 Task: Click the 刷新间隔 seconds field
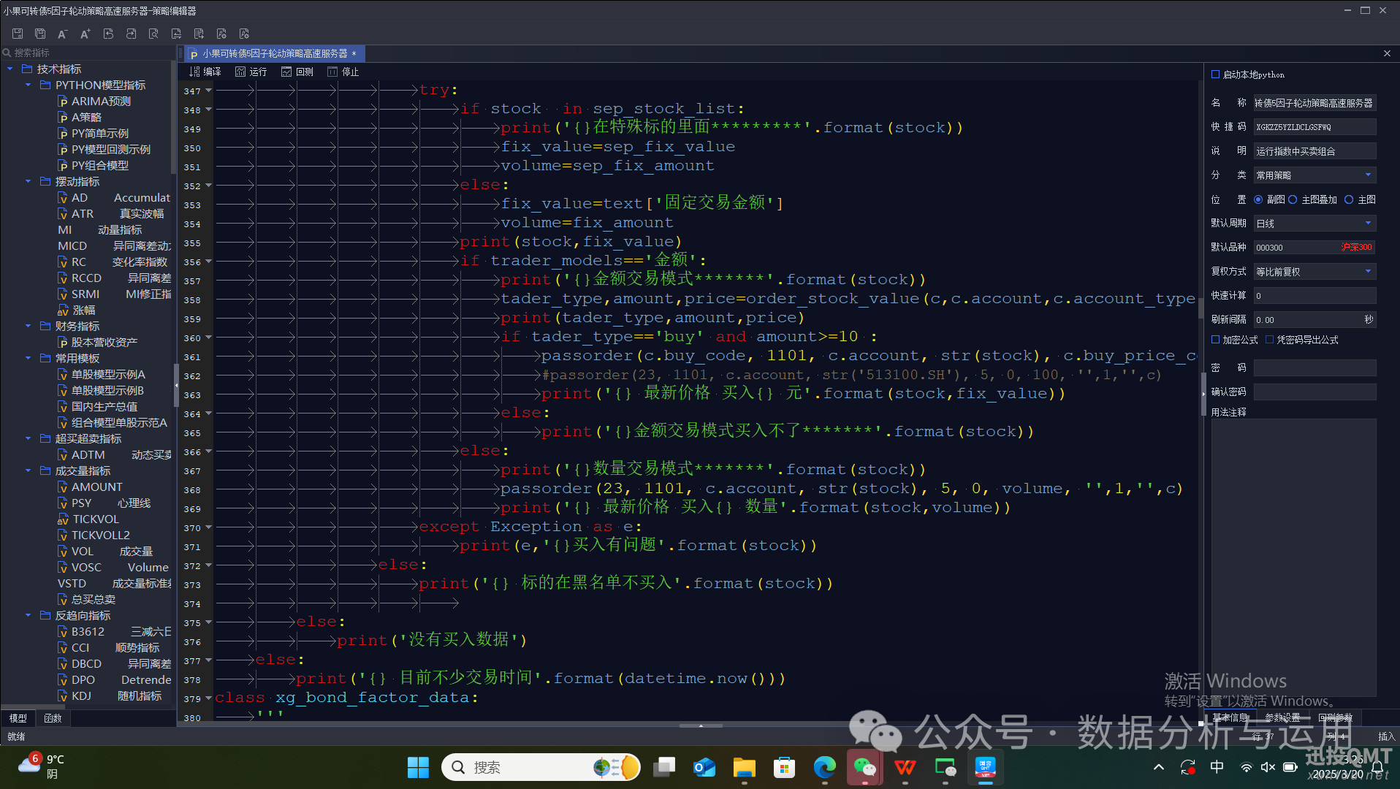(x=1315, y=320)
